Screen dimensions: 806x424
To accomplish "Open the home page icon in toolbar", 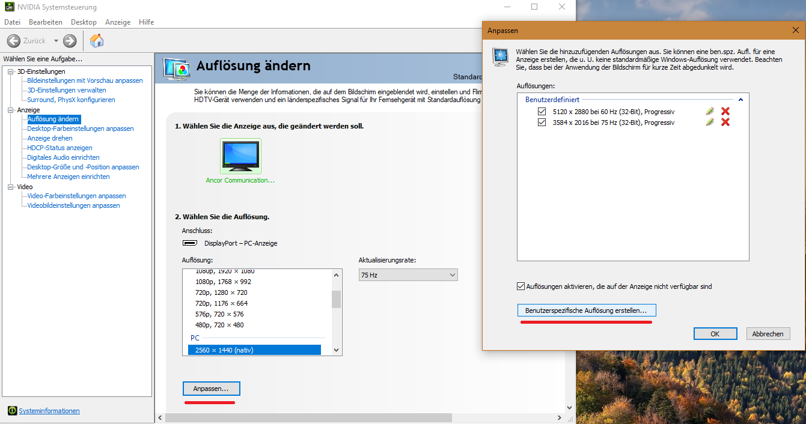I will coord(97,41).
